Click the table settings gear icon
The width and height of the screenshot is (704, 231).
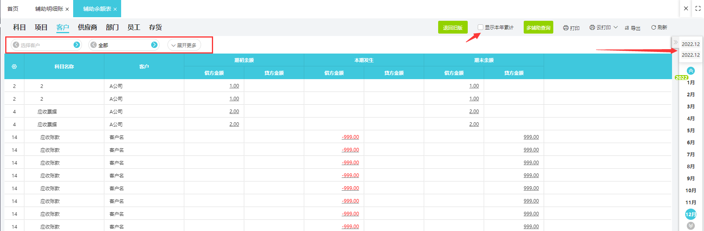click(x=14, y=67)
